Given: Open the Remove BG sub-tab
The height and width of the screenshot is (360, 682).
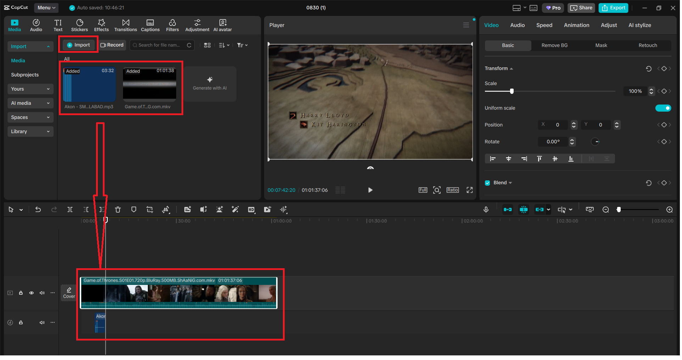Looking at the screenshot, I should (554, 45).
